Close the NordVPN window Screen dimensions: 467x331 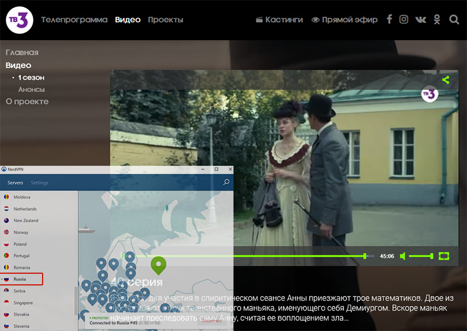pyautogui.click(x=230, y=169)
